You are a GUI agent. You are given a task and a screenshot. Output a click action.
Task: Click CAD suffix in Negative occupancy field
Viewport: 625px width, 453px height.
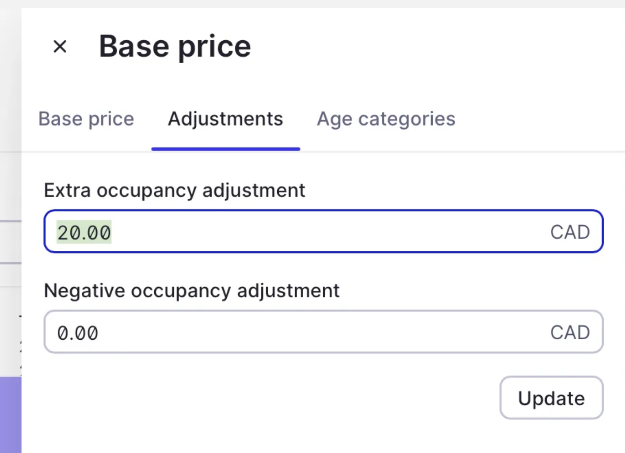pos(570,333)
